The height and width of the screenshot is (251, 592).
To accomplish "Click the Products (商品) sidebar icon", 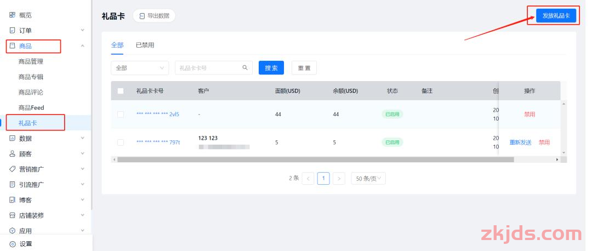I will (x=12, y=46).
